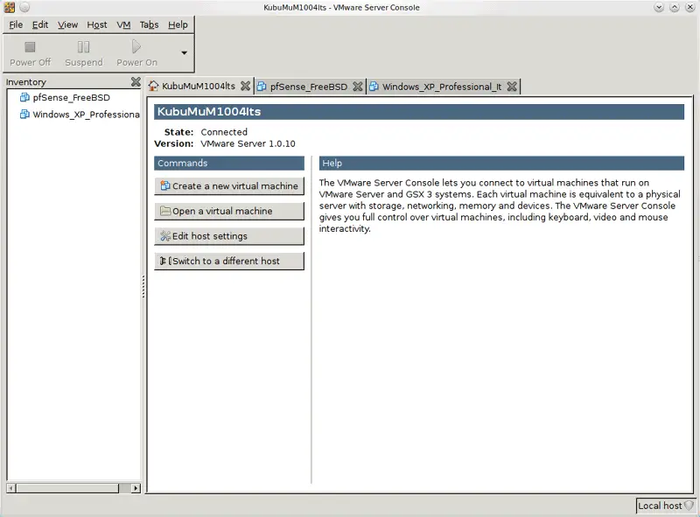Click the Power On play icon
This screenshot has width=700, height=517.
coord(136,46)
